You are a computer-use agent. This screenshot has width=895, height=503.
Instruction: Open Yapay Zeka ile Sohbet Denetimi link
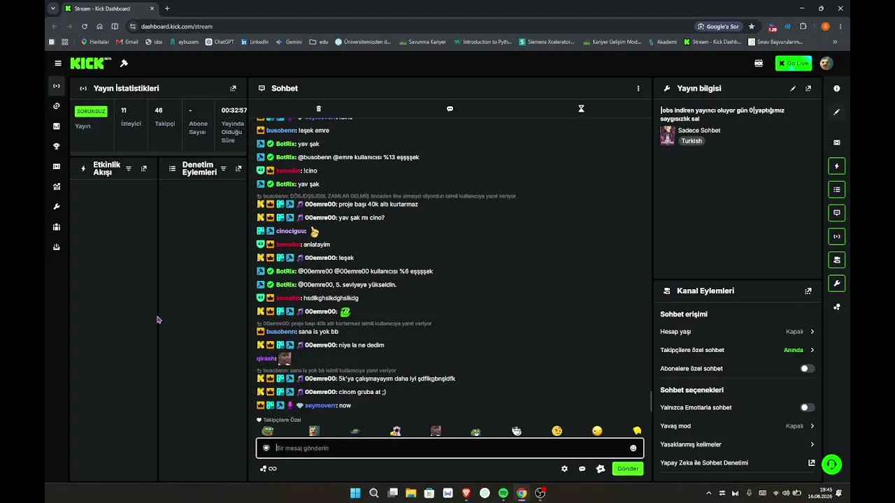click(x=737, y=462)
